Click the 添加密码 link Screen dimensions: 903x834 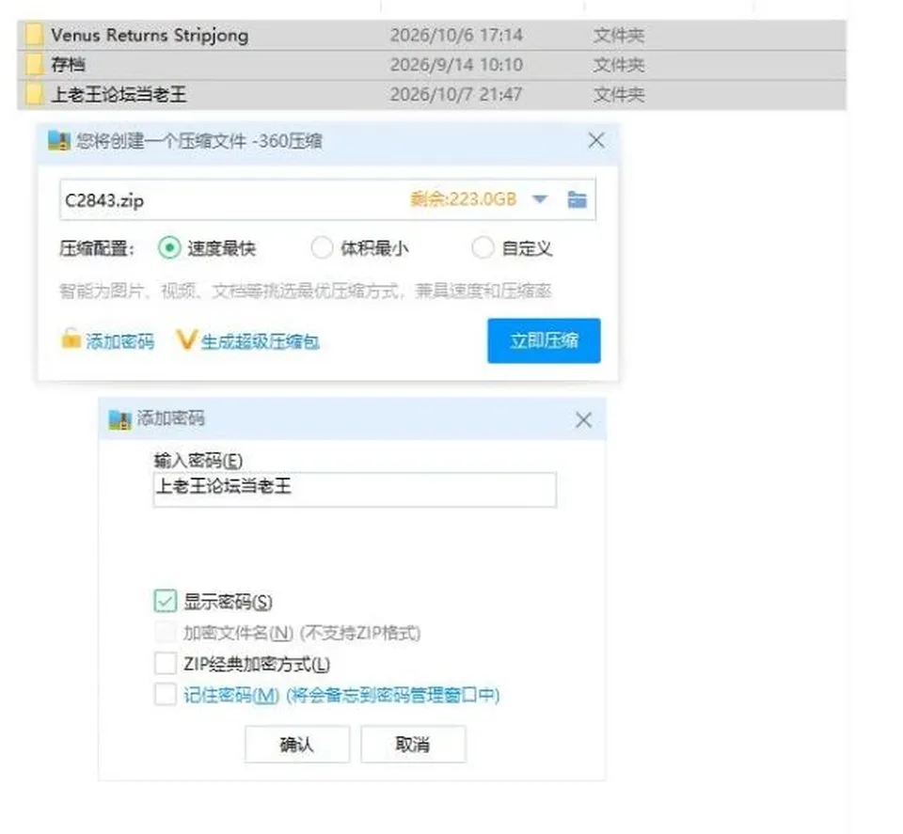119,342
